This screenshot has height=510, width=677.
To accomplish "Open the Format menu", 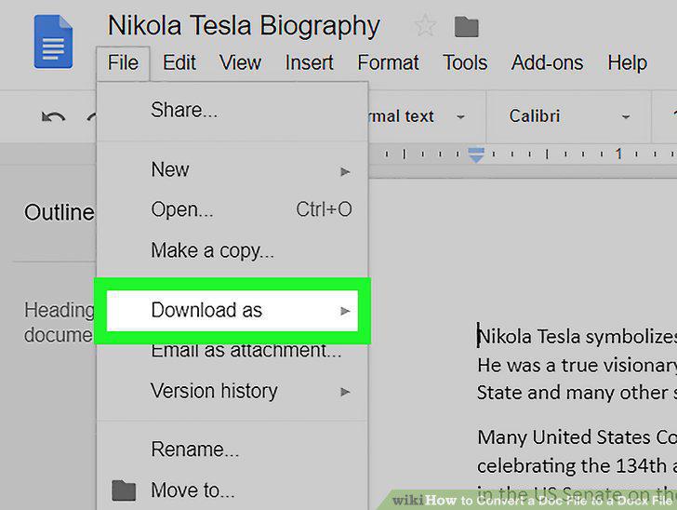I will 388,63.
